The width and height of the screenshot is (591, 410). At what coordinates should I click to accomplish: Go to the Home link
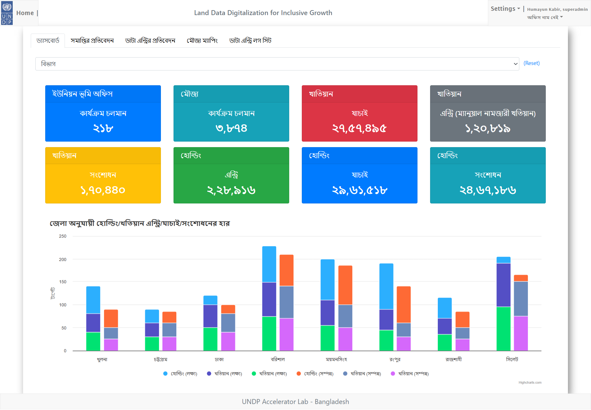coord(25,13)
